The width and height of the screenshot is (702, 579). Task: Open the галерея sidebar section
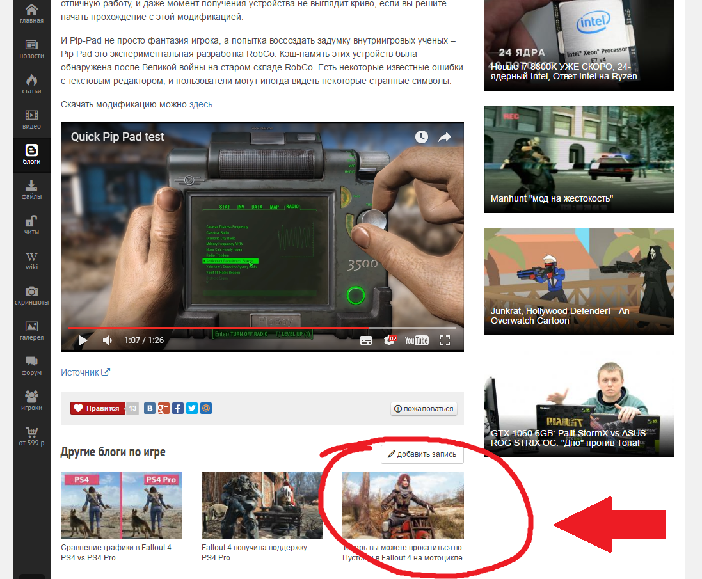[32, 331]
